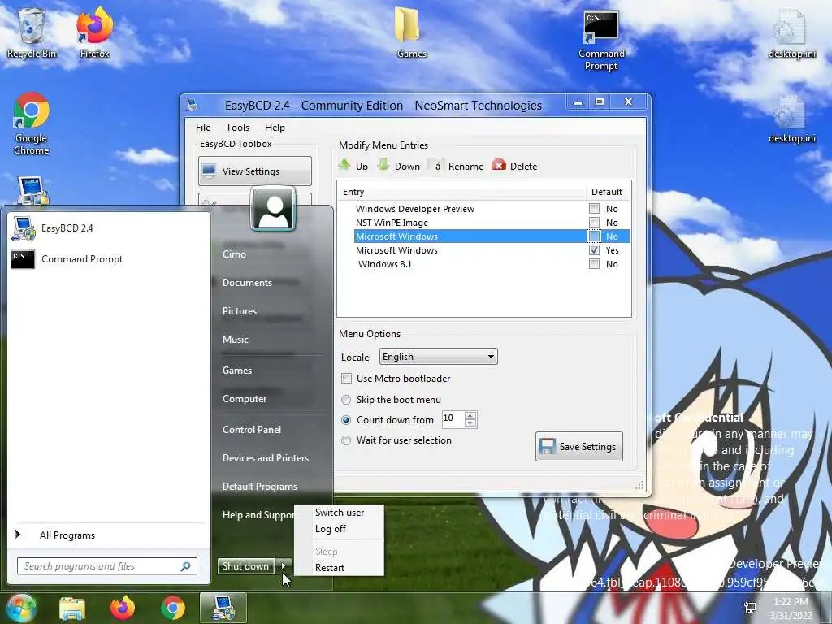Choose Switch user from power menu
This screenshot has height=624, width=832.
click(340, 513)
